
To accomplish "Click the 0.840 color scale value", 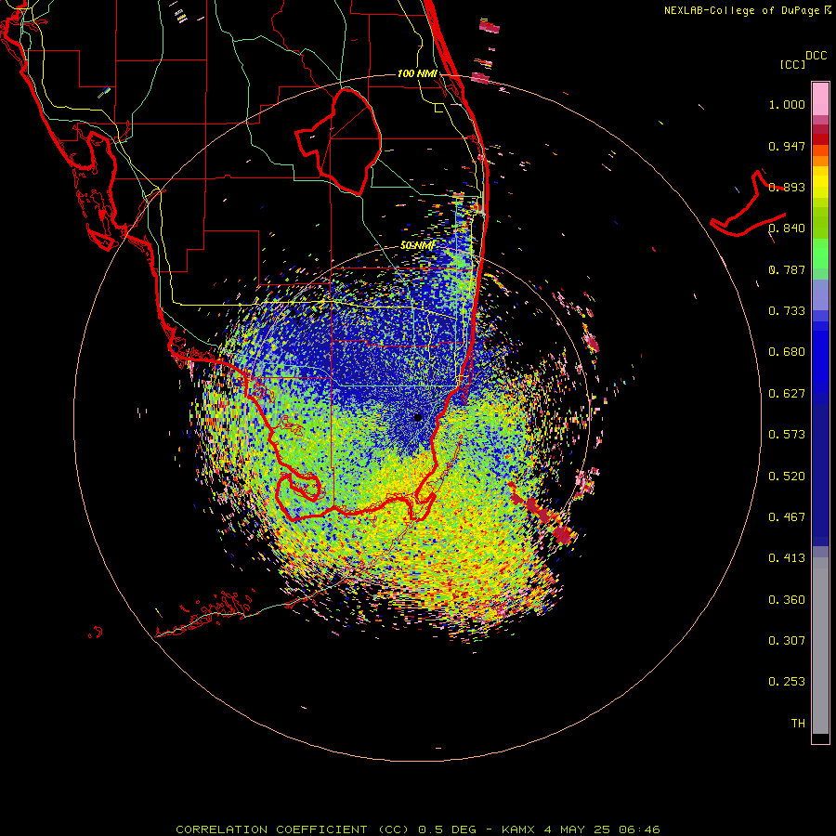I will [787, 229].
